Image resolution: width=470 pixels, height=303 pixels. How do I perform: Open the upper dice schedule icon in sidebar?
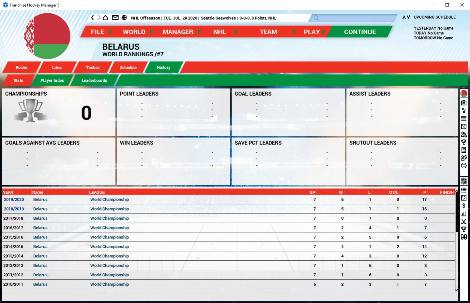(x=463, y=126)
